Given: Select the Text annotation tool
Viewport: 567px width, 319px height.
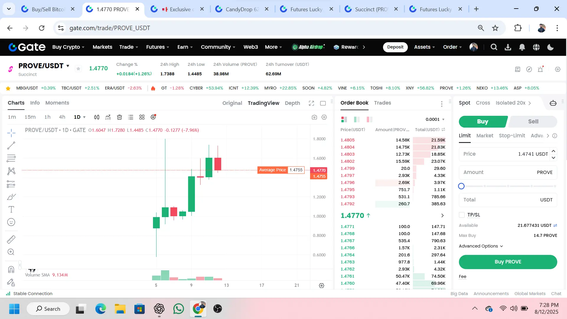Looking at the screenshot, I should [11, 209].
